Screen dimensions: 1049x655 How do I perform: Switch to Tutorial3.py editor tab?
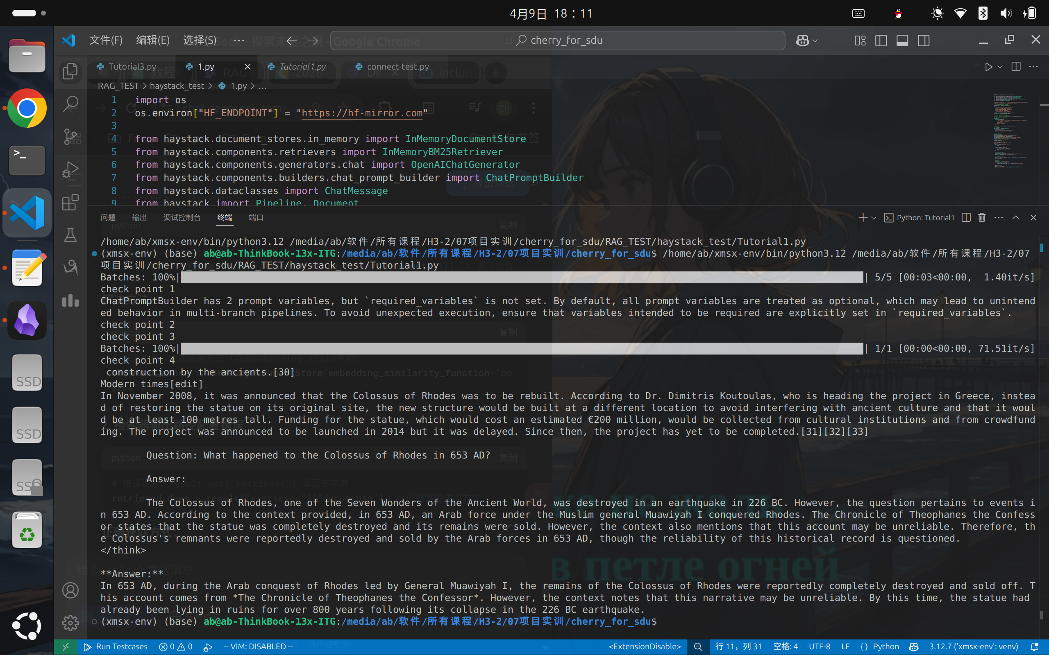click(x=132, y=67)
